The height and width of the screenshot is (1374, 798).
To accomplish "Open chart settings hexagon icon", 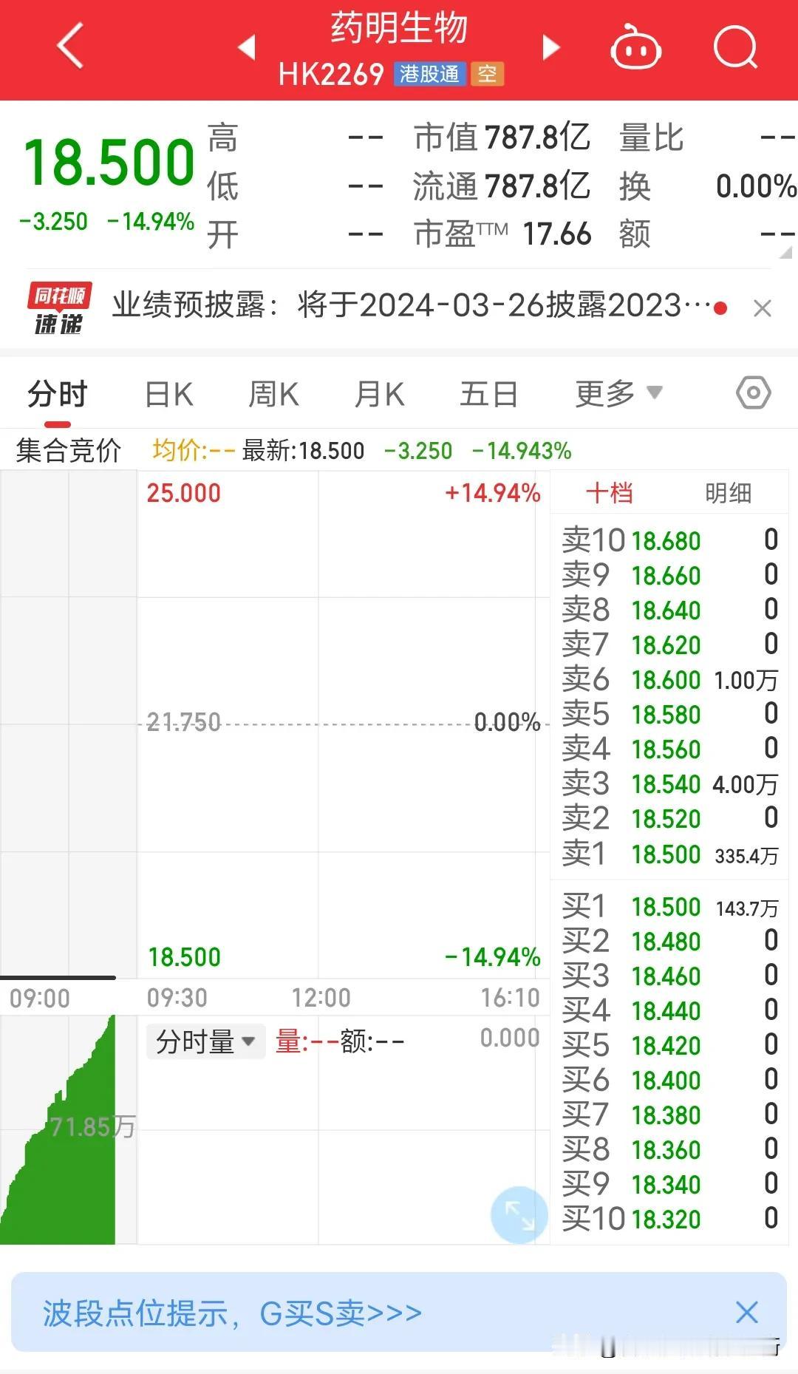I will 754,392.
